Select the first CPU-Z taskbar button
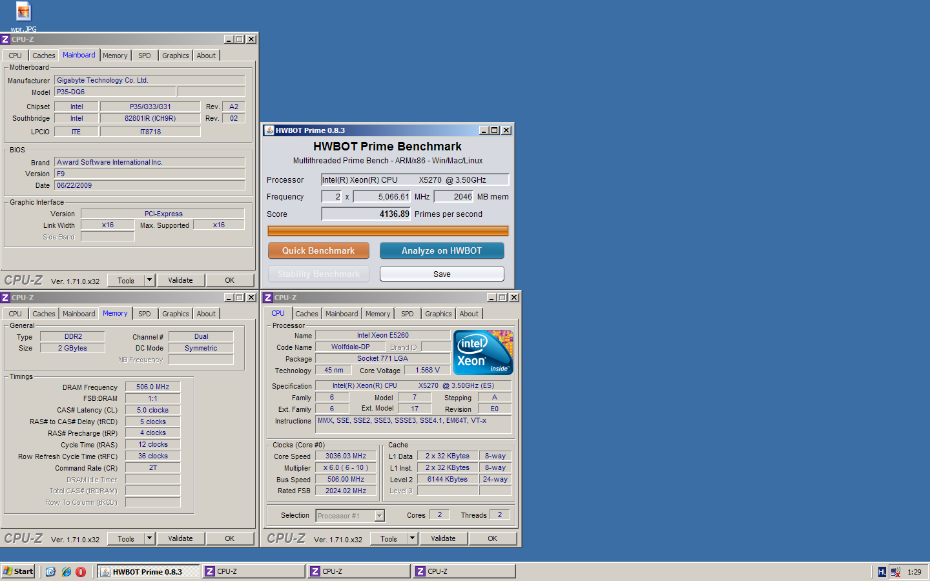 pyautogui.click(x=254, y=571)
